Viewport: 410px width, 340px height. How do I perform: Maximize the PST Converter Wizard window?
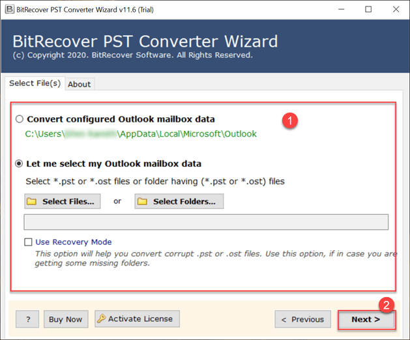point(368,9)
